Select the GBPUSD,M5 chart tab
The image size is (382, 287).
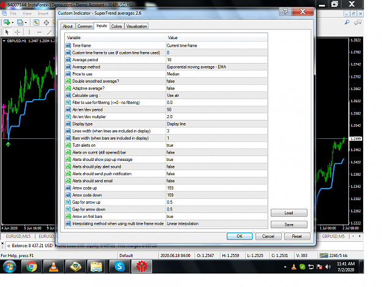[333, 236]
